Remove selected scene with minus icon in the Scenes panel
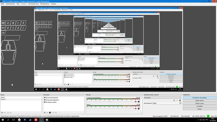Screen dimensions: 217x122 5,113
